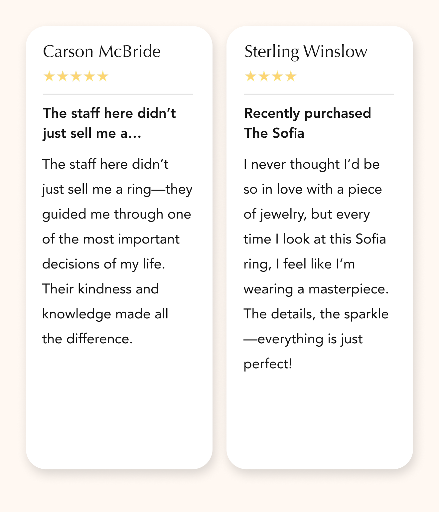Click Sterling Winslow's review body text

pos(316,264)
